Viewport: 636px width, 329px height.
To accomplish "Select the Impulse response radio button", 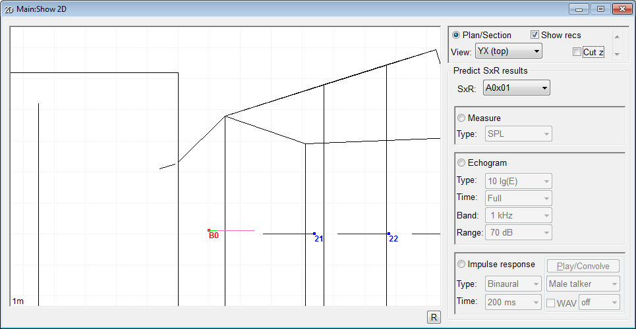I will coord(461,264).
